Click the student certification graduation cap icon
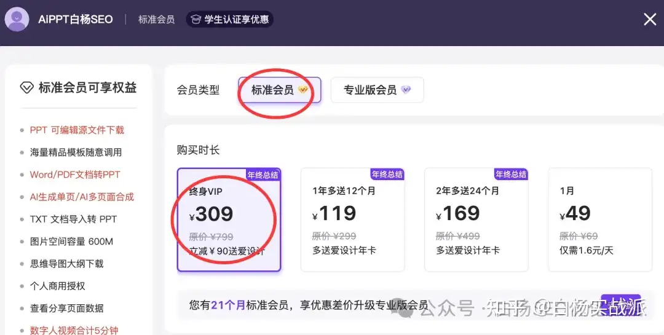This screenshot has width=664, height=335. pos(196,20)
